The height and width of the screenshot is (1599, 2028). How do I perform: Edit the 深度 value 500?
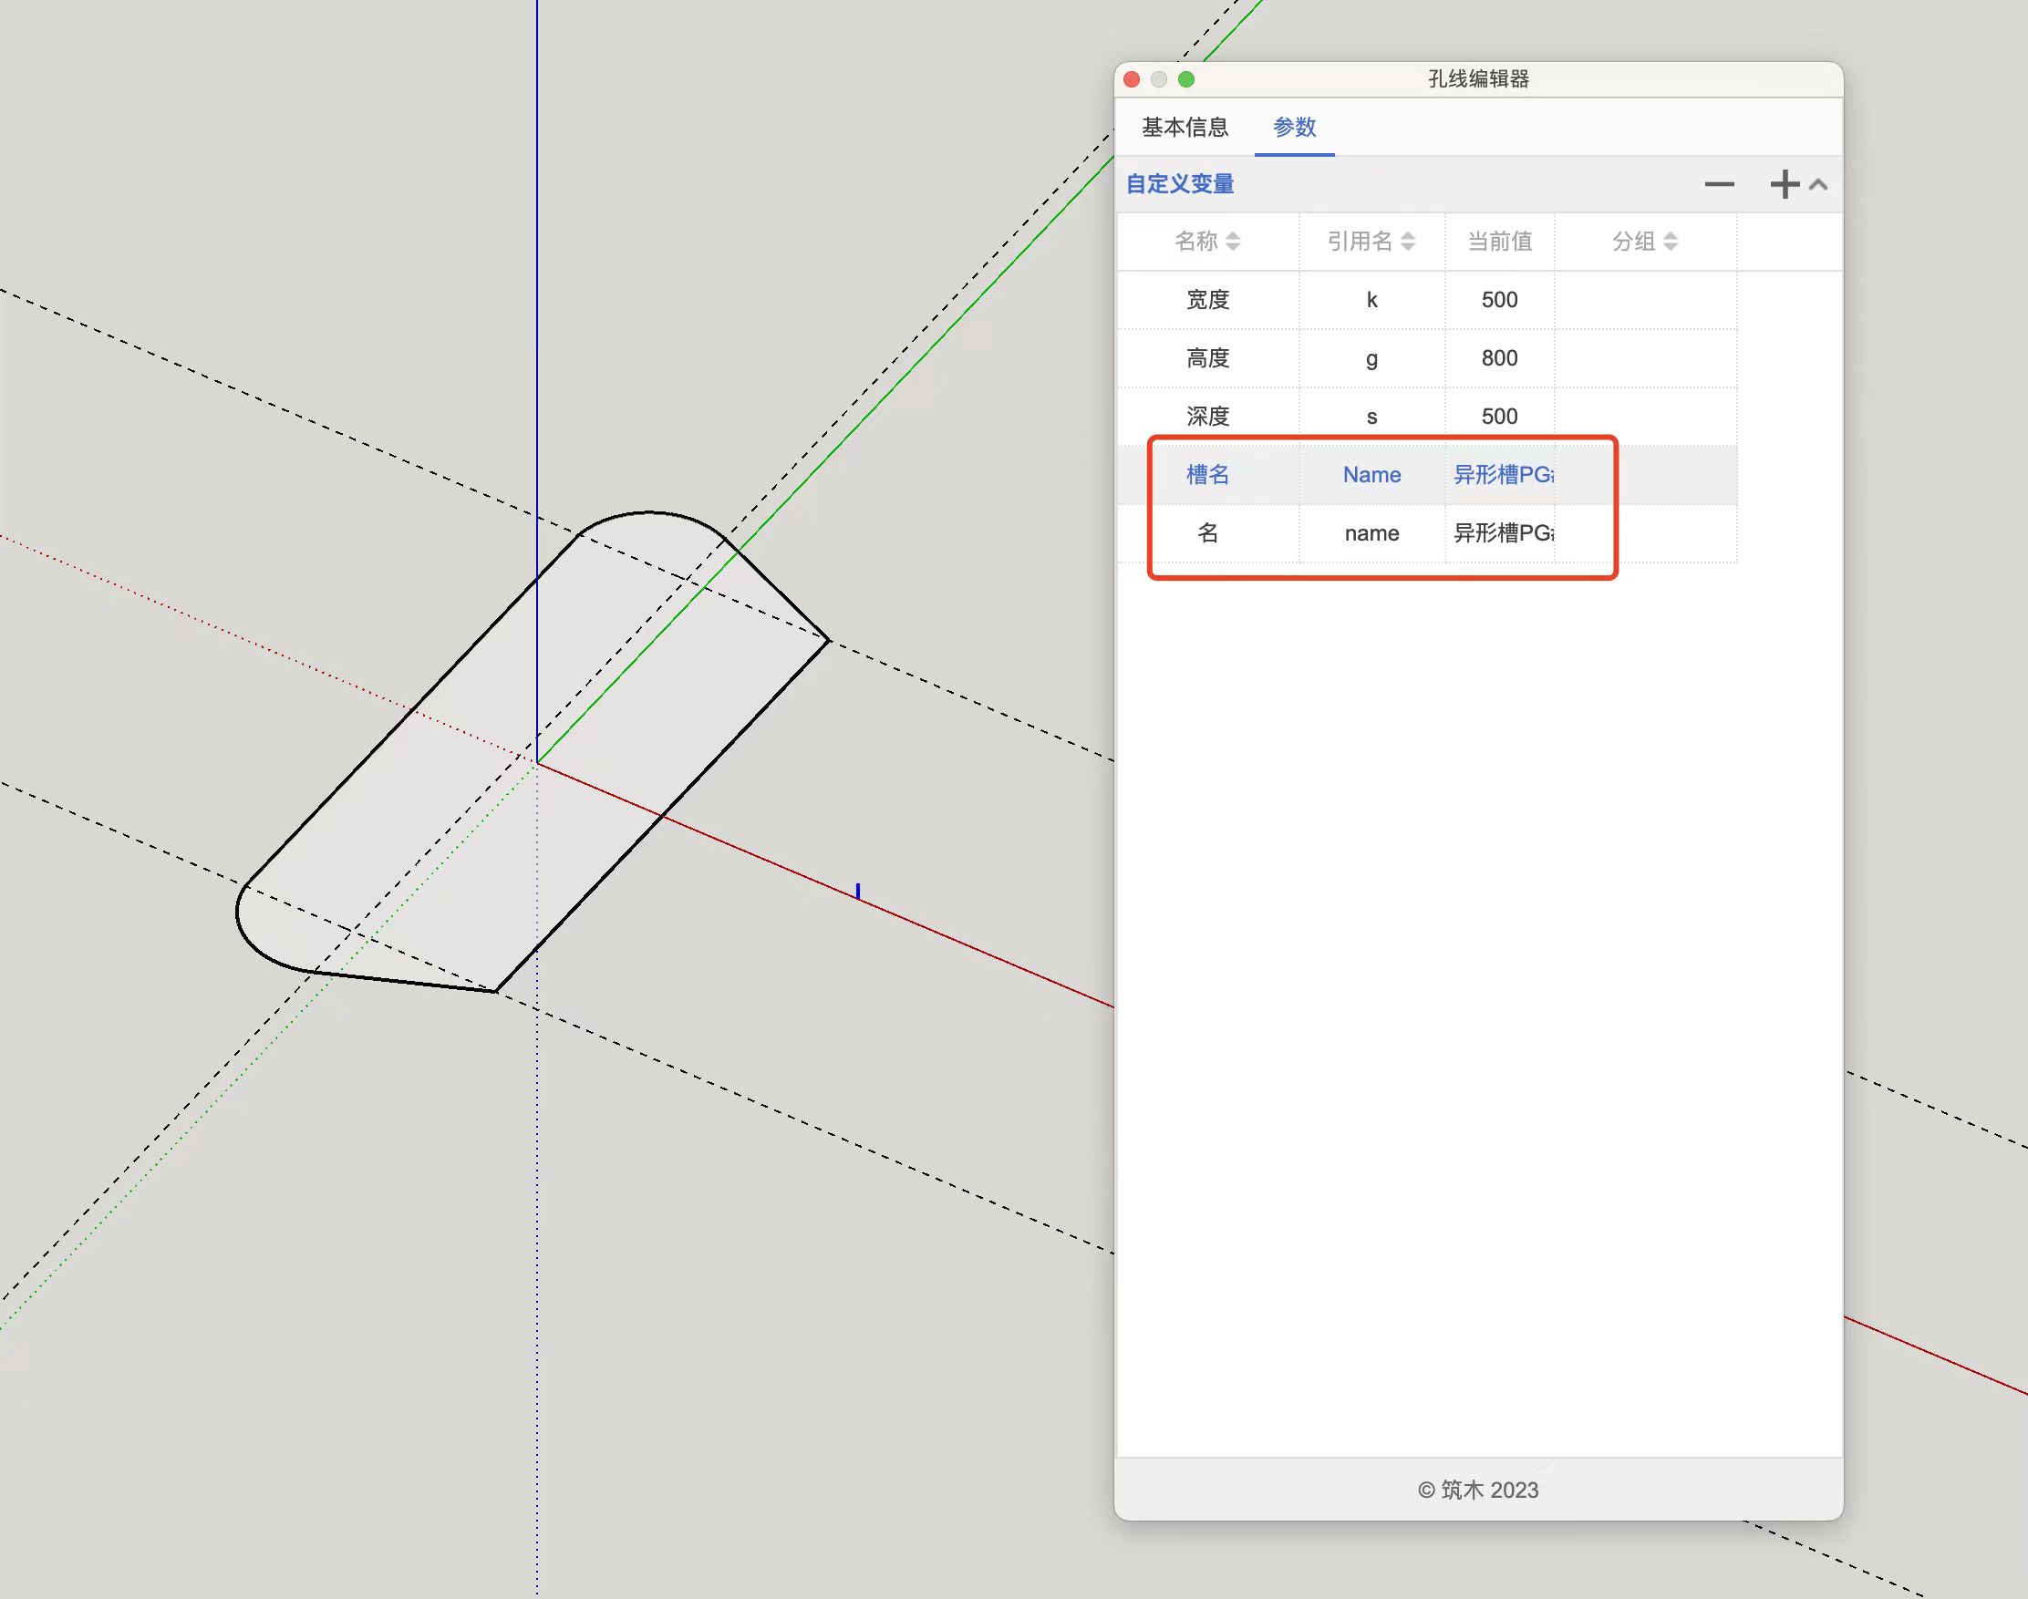click(x=1499, y=416)
